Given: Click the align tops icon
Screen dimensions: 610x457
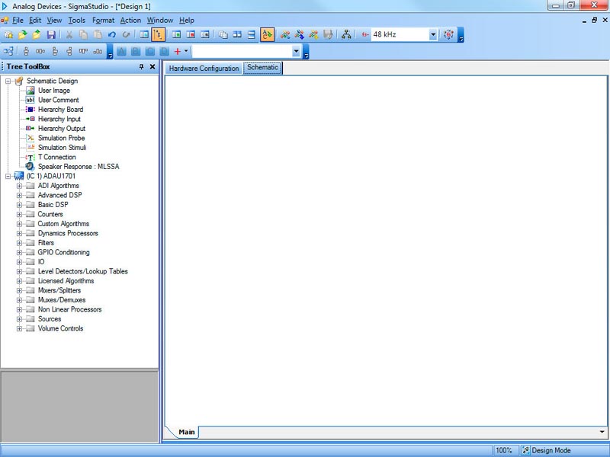Looking at the screenshot, I should click(83, 51).
